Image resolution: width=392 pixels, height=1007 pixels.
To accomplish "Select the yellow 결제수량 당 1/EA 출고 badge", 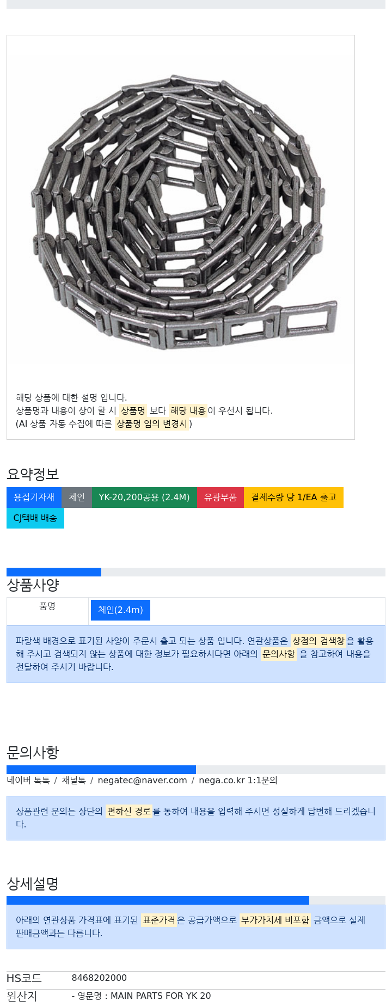I will [293, 498].
